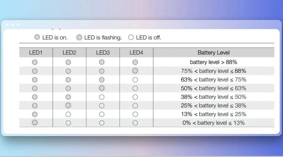
Task: Select the LED1 column header
Action: click(36, 52)
